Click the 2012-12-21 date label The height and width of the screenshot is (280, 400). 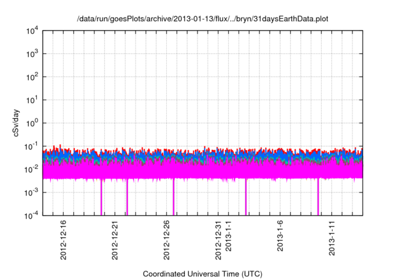115,240
